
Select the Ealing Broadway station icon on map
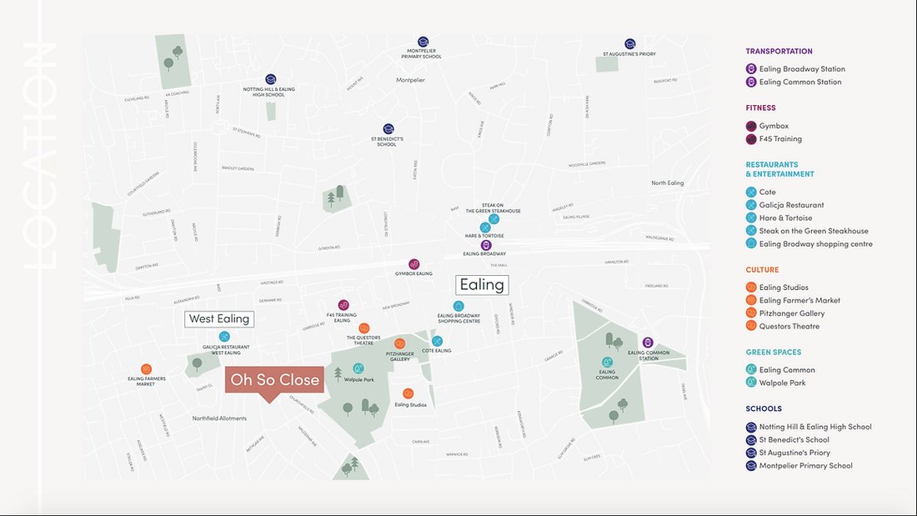pyautogui.click(x=486, y=245)
